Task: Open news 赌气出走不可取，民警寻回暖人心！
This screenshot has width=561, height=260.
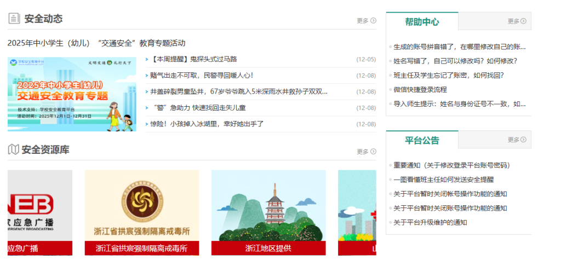Action: (x=202, y=76)
